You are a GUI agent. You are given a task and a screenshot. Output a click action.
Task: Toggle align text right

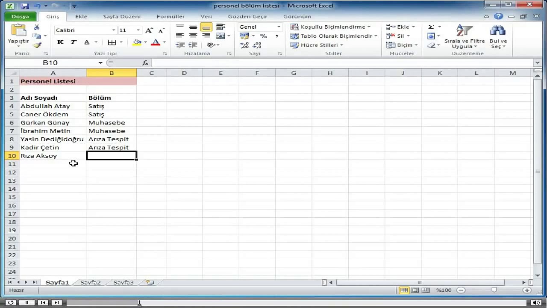(x=206, y=36)
